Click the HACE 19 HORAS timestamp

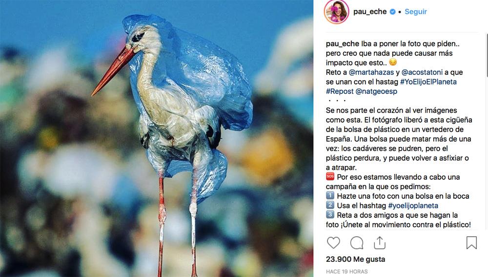(x=346, y=272)
